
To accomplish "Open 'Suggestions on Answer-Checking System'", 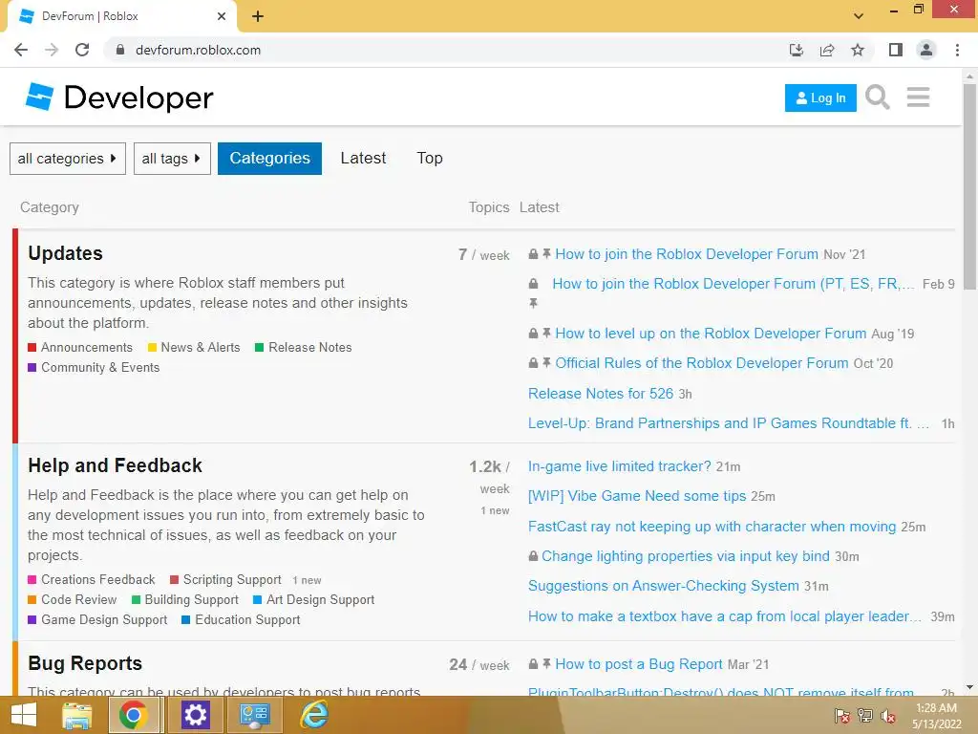I will [x=664, y=586].
